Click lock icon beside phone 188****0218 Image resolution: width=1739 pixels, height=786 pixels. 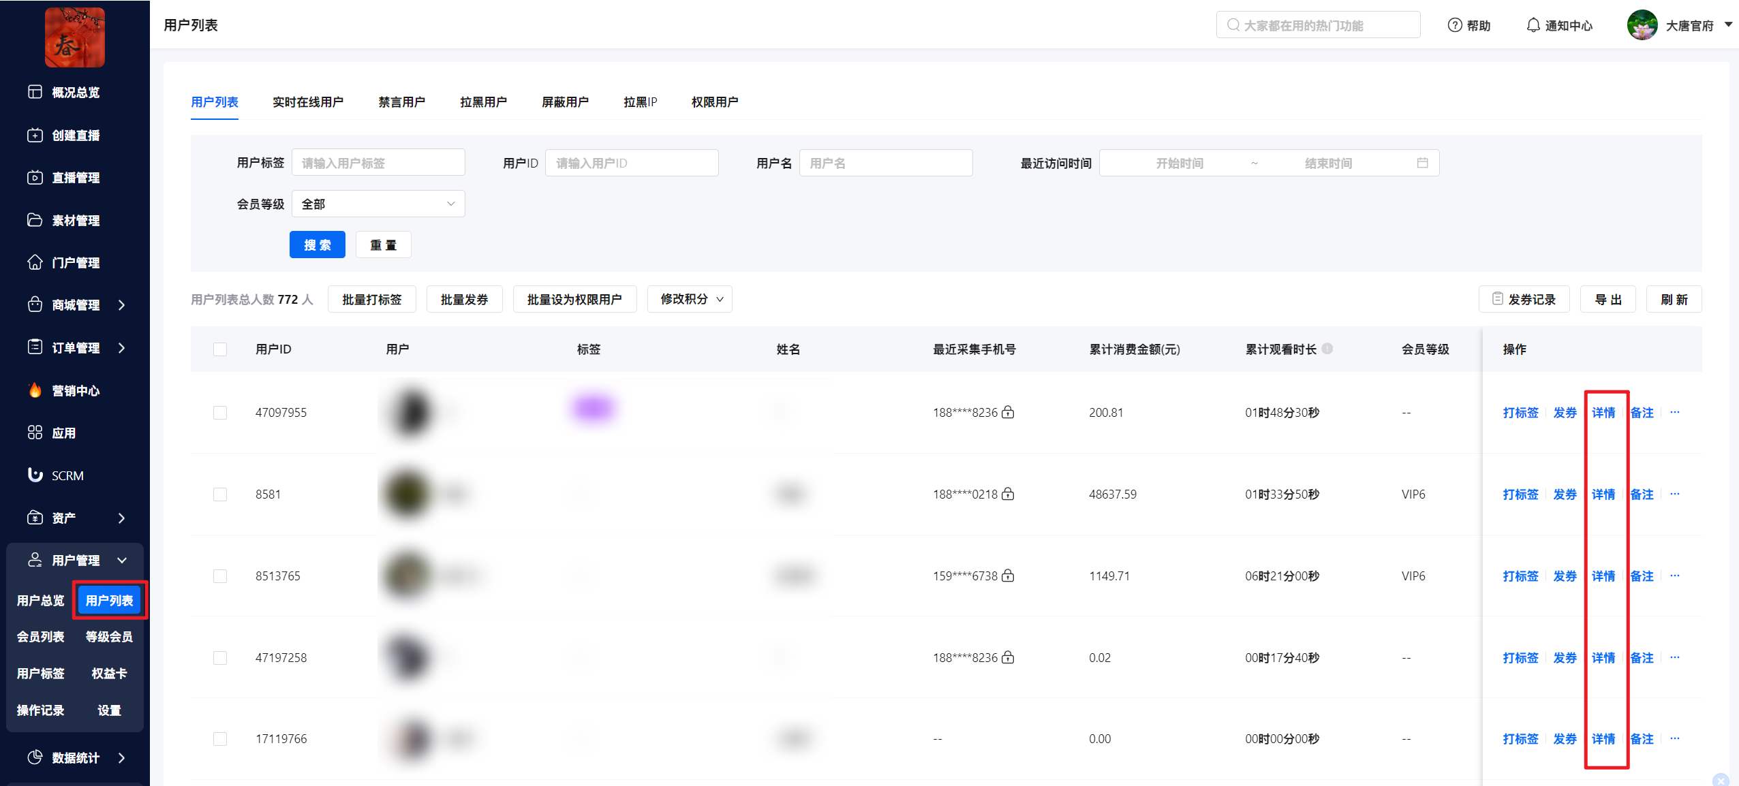(1008, 494)
